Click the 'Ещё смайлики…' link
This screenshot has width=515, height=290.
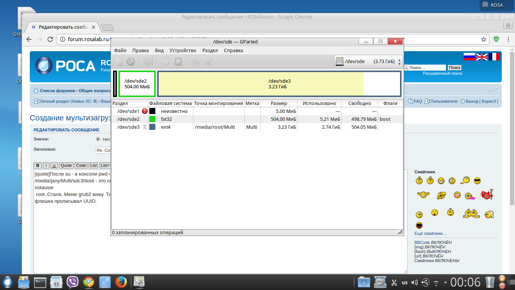pyautogui.click(x=430, y=233)
